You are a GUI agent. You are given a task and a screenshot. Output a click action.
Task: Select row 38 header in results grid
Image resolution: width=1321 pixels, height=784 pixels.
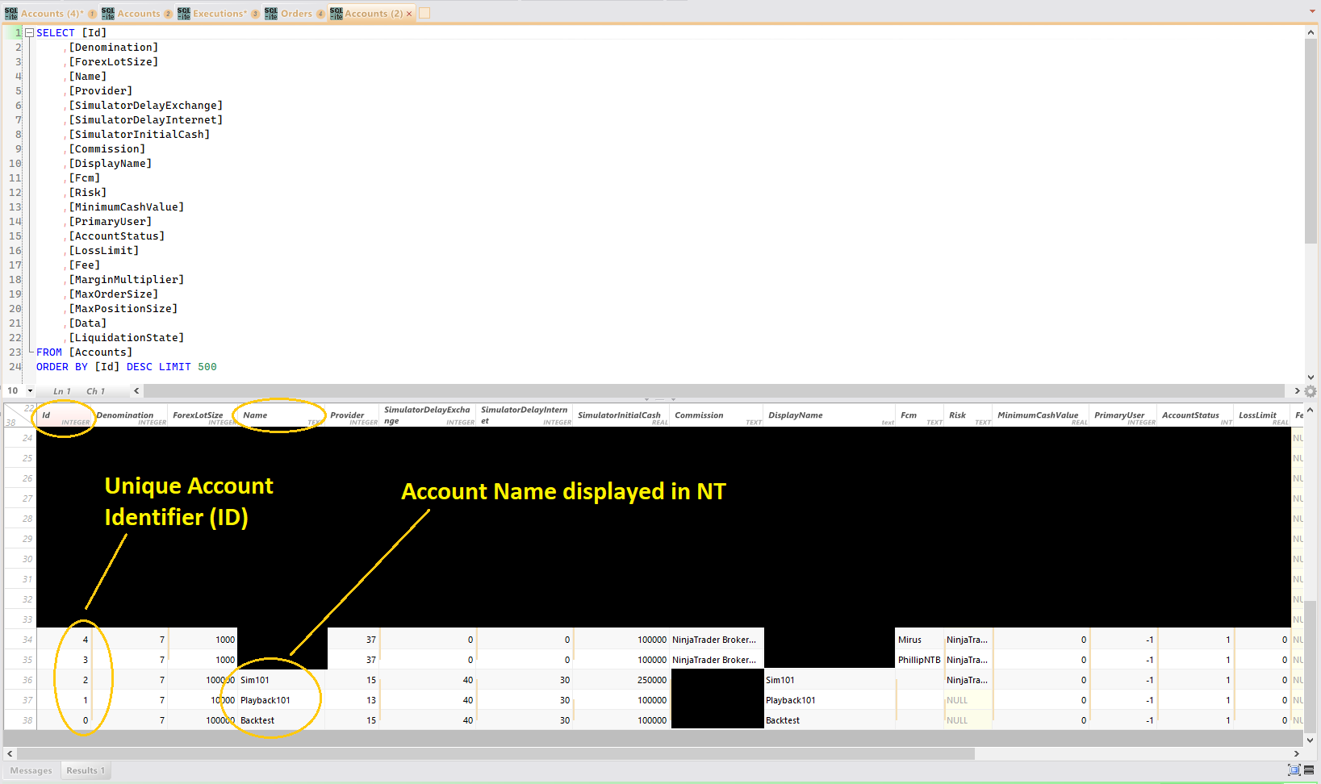click(x=20, y=720)
